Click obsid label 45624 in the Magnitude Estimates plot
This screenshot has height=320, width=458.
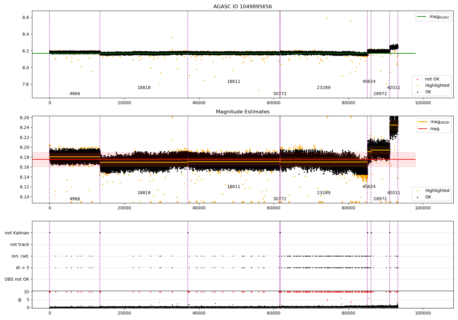click(369, 187)
